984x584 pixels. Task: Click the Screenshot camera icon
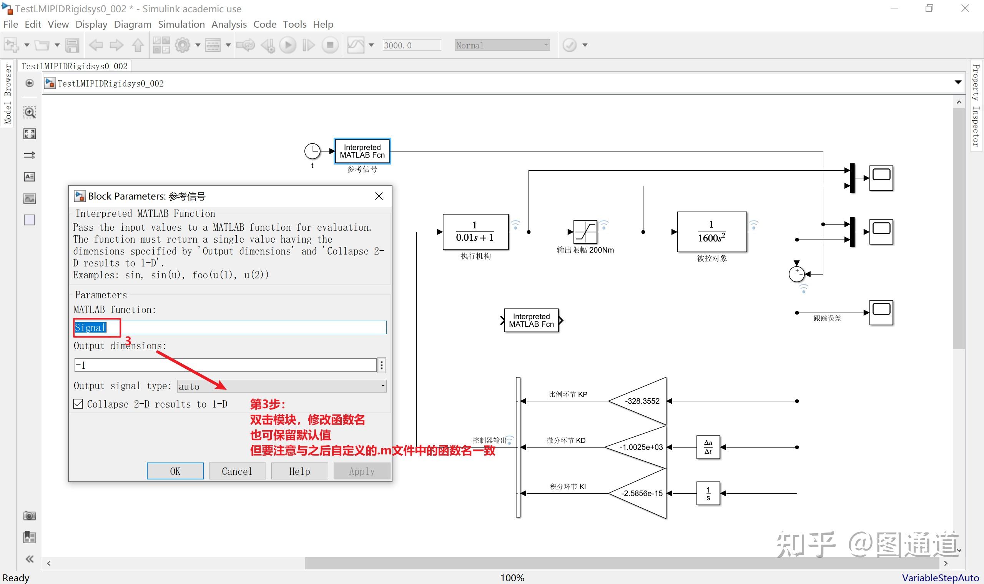point(30,516)
